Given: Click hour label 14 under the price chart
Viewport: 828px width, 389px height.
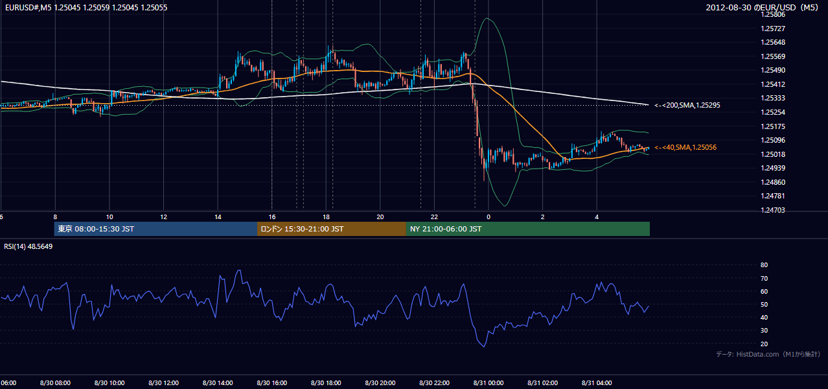Looking at the screenshot, I should point(218,217).
